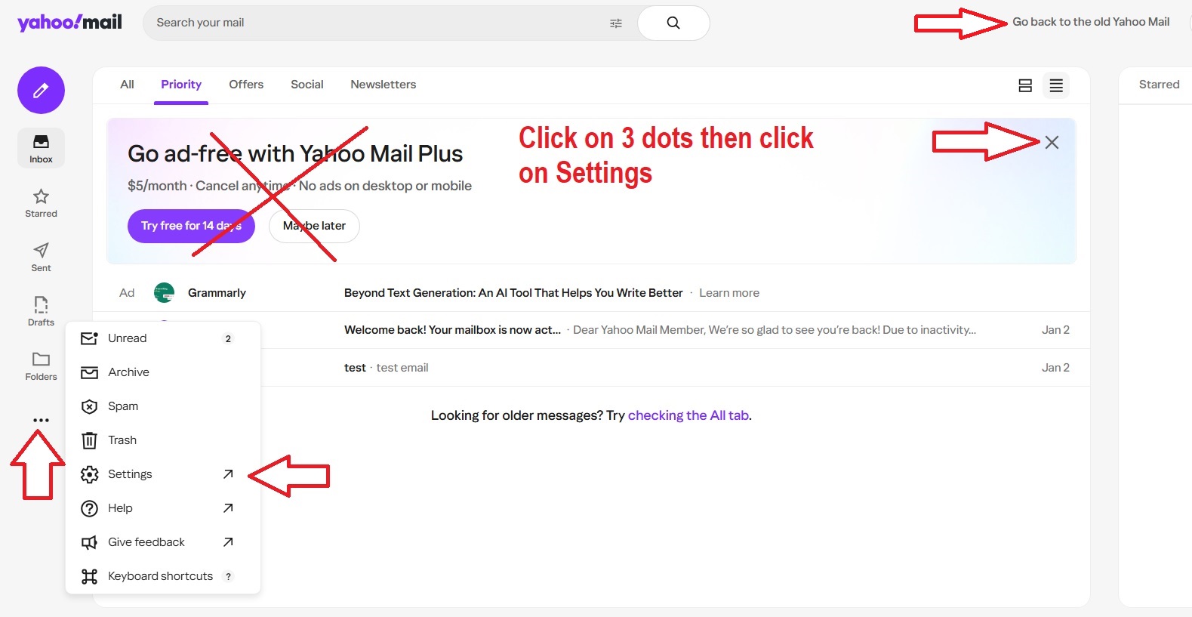Open the Starred sidebar item
1192x617 pixels.
point(41,203)
